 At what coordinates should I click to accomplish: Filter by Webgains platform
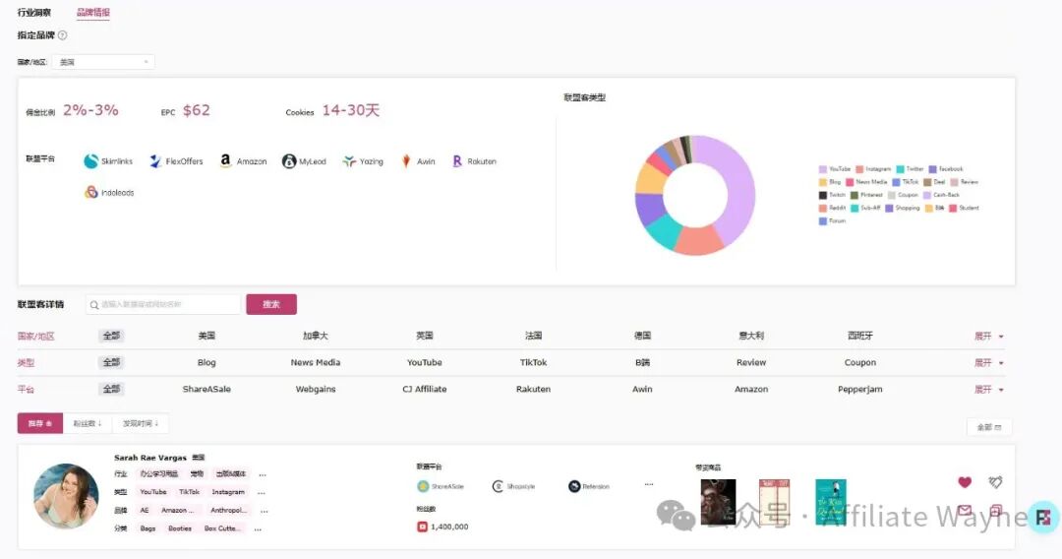(x=316, y=389)
